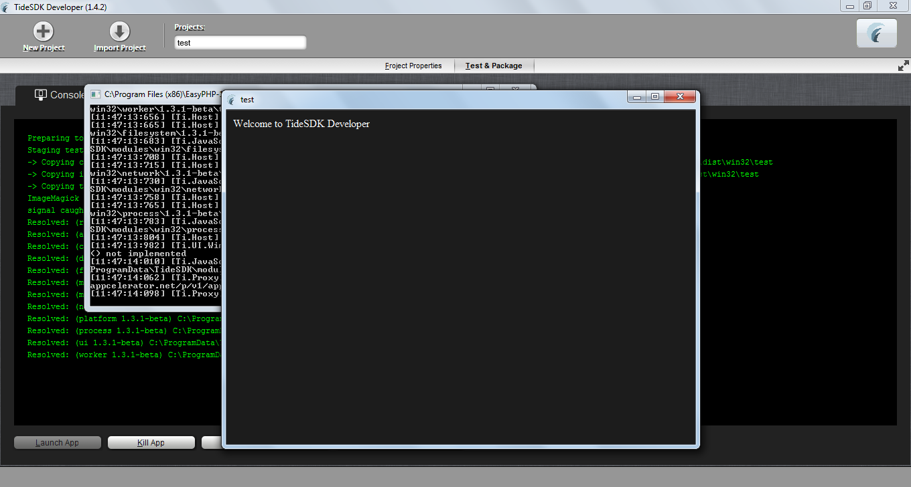The image size is (911, 487).
Task: Click the command prompt window's title icon
Action: point(95,94)
